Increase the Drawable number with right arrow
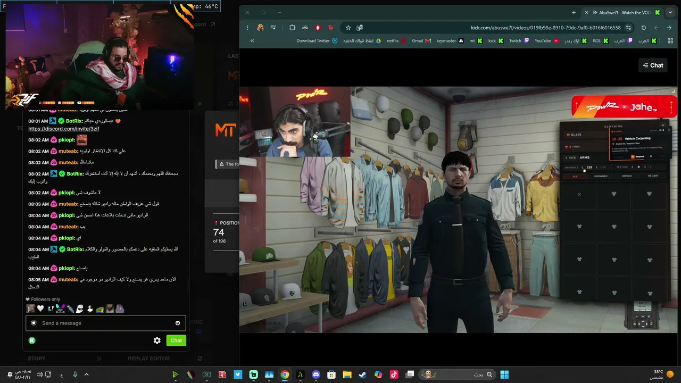Viewport: 681px width, 383px height. click(x=596, y=167)
